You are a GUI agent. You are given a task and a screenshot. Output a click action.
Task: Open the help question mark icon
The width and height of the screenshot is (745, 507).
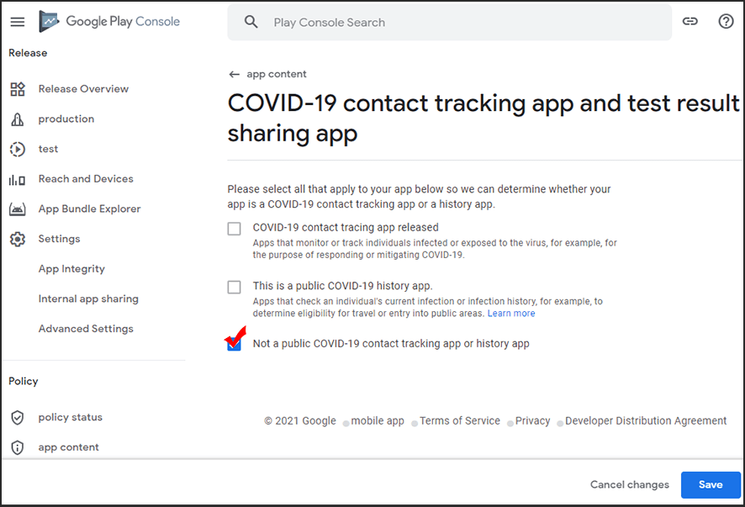[x=726, y=22]
